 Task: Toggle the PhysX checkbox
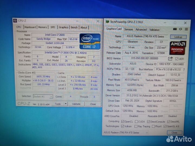[153, 126]
